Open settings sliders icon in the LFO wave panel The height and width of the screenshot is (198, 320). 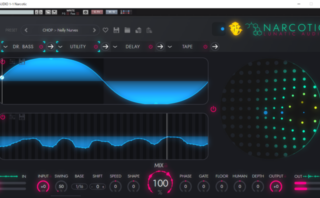[12, 61]
